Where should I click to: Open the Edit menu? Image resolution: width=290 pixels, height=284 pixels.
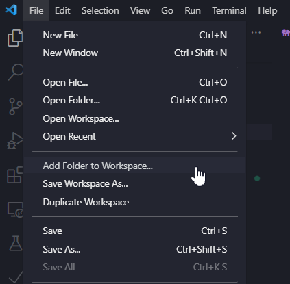[62, 10]
